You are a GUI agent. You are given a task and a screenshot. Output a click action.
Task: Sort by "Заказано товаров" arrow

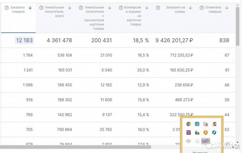(30, 8)
